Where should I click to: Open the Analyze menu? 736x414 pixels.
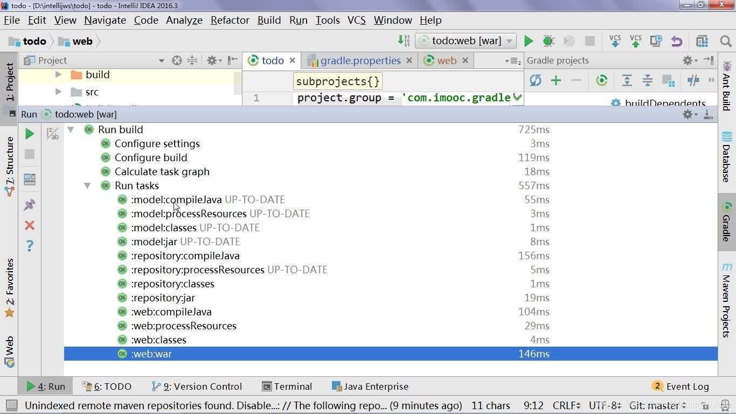(x=184, y=20)
